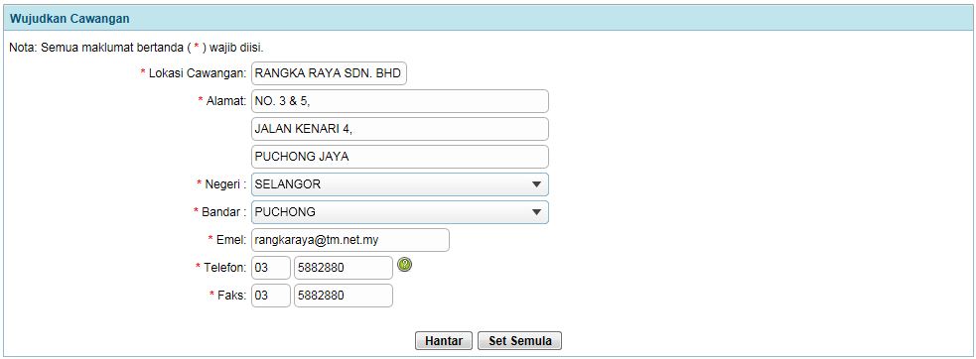
Task: Click the Faks number field 5882880
Action: pyautogui.click(x=344, y=296)
